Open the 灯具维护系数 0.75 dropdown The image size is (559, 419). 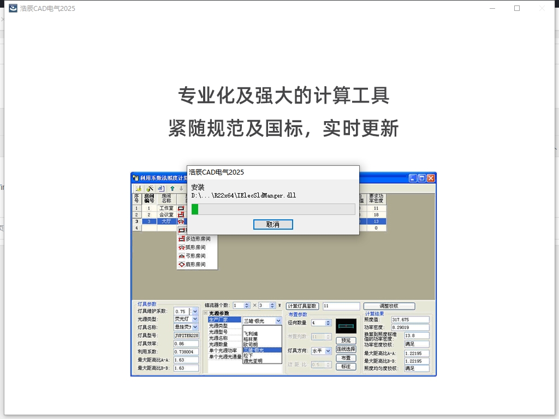(195, 312)
